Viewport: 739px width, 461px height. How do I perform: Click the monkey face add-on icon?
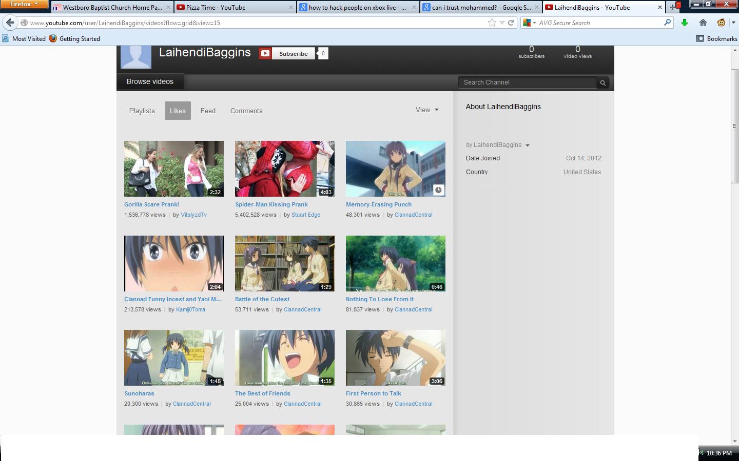click(722, 23)
